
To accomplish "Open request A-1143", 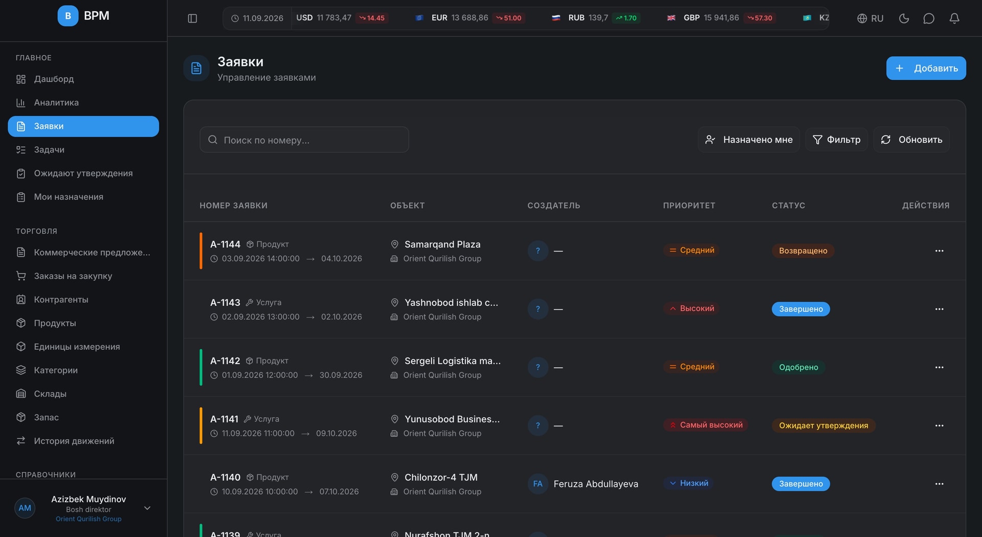I will tap(225, 303).
